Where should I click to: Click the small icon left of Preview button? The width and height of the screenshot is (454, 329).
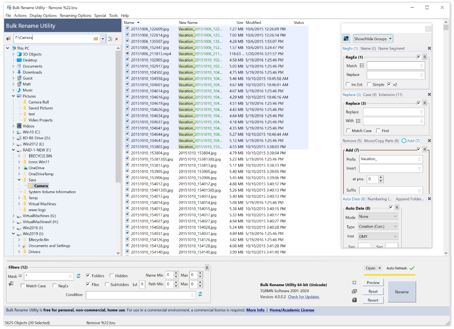354,283
